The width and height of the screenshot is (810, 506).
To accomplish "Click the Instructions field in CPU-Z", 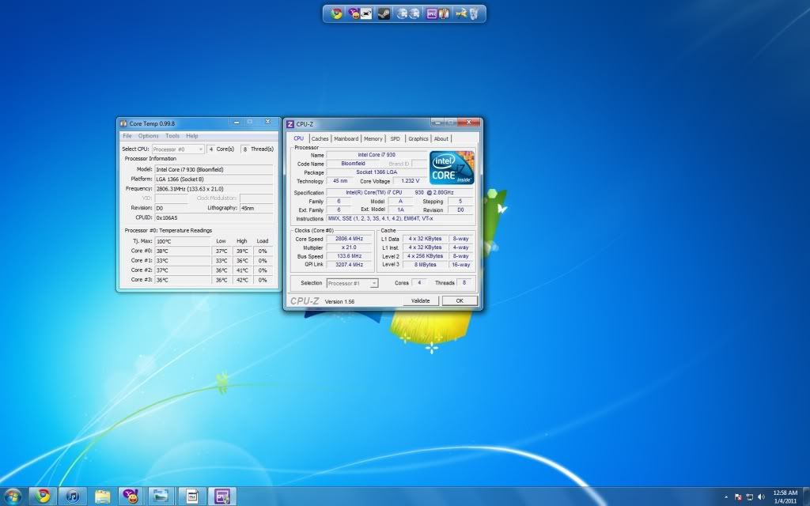I will pyautogui.click(x=399, y=218).
